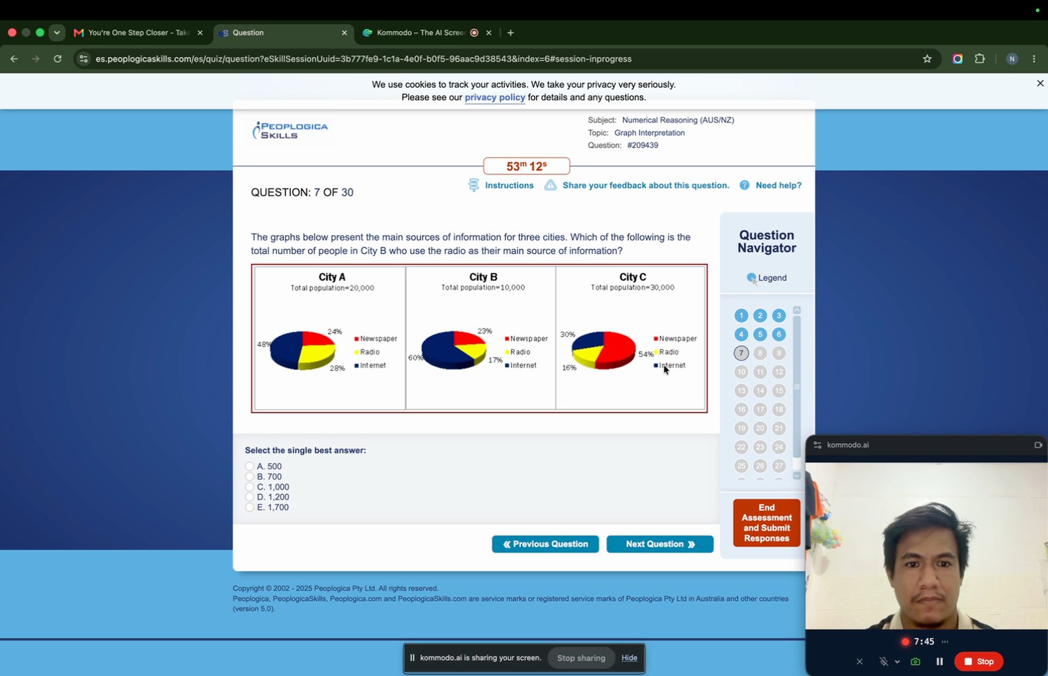
Task: Select answer E. 1,700
Action: [x=250, y=507]
